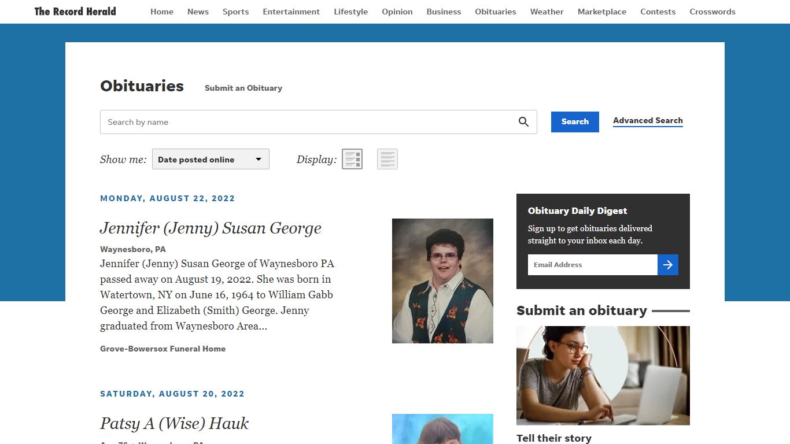The width and height of the screenshot is (790, 444).
Task: Open Patsy A (Wise) Hauk obituary
Action: 174,424
